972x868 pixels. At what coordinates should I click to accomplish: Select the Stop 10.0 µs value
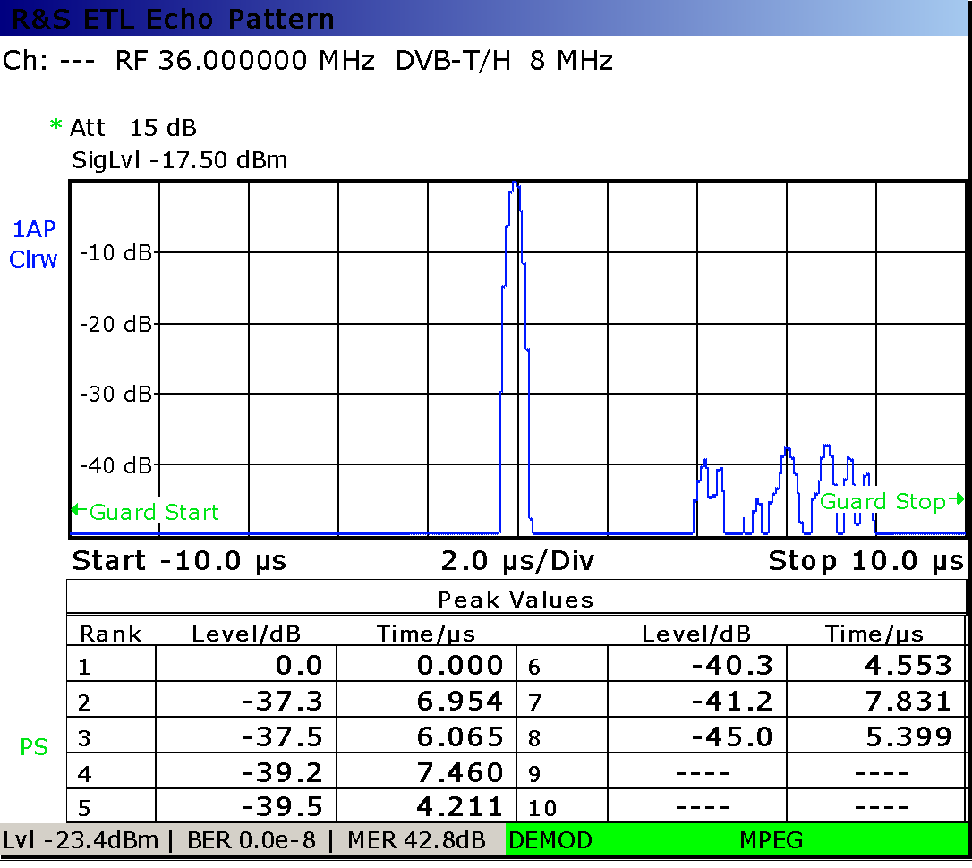pyautogui.click(x=865, y=561)
